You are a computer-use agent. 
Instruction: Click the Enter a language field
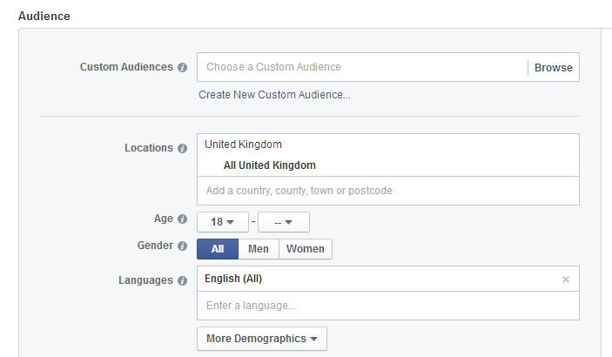(388, 306)
